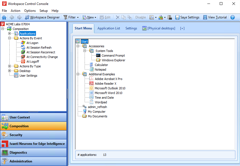The image size is (240, 166).
Task: Open the Options menu
Action: tap(30, 10)
